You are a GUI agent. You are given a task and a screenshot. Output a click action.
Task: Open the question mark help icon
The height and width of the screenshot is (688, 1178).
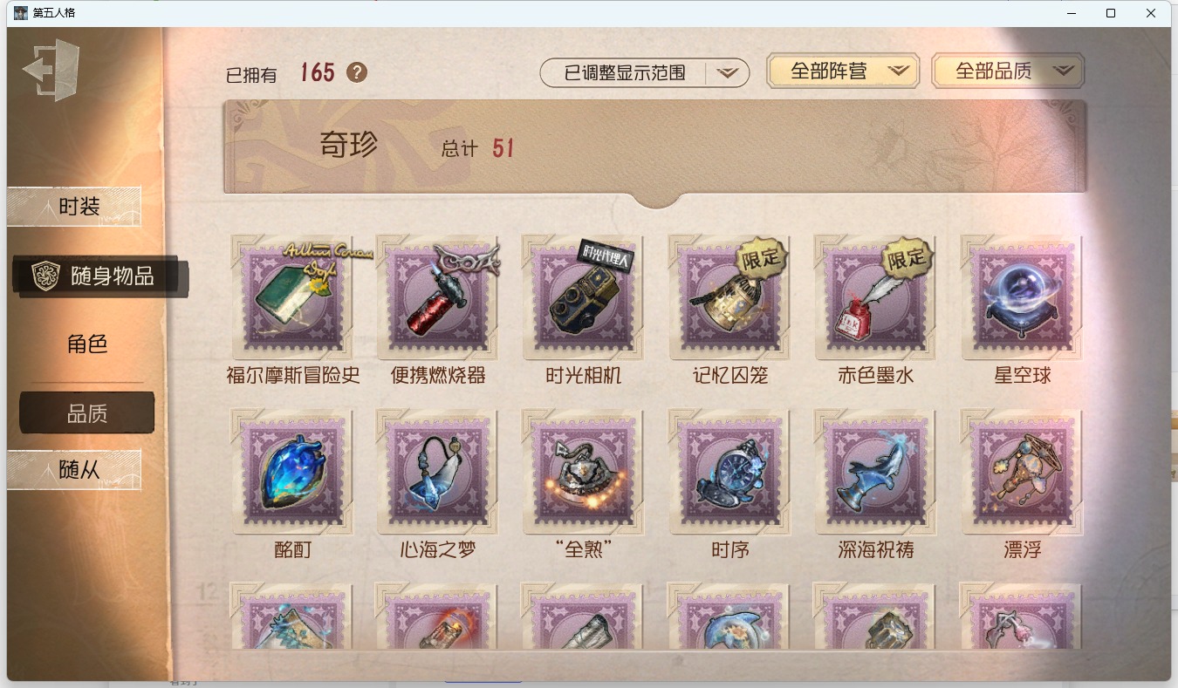click(x=356, y=72)
